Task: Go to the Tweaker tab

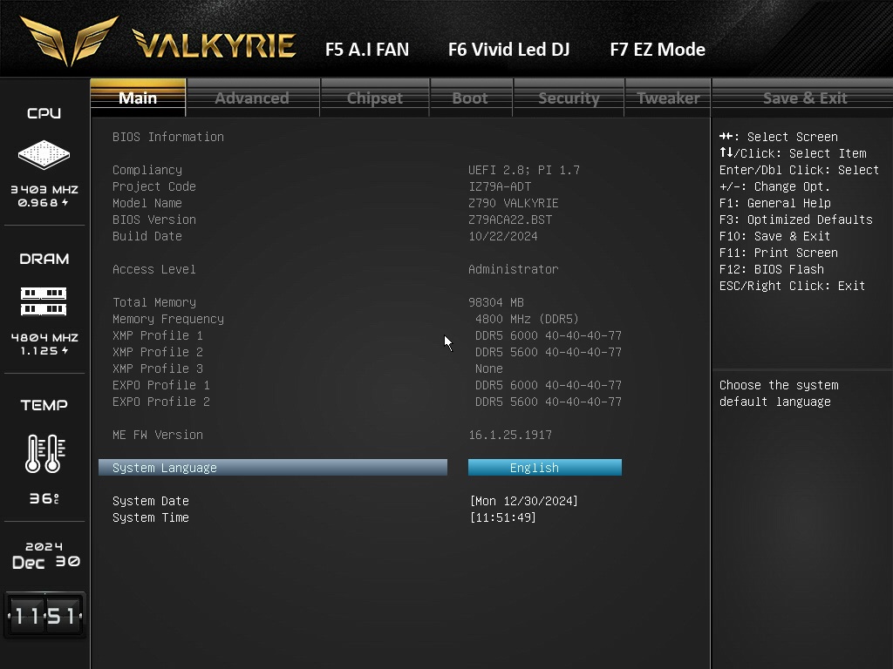Action: [x=668, y=98]
